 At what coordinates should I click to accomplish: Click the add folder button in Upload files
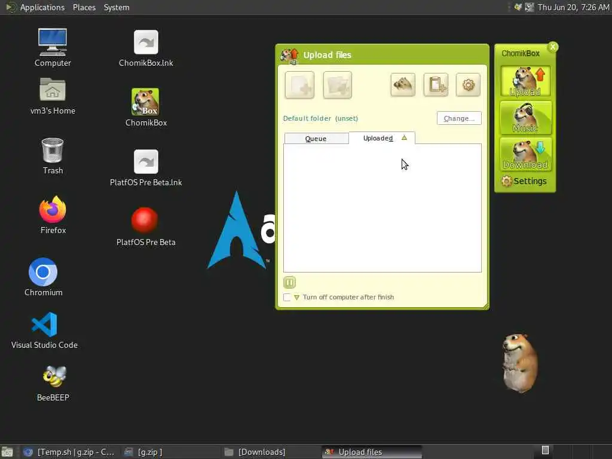click(x=338, y=85)
